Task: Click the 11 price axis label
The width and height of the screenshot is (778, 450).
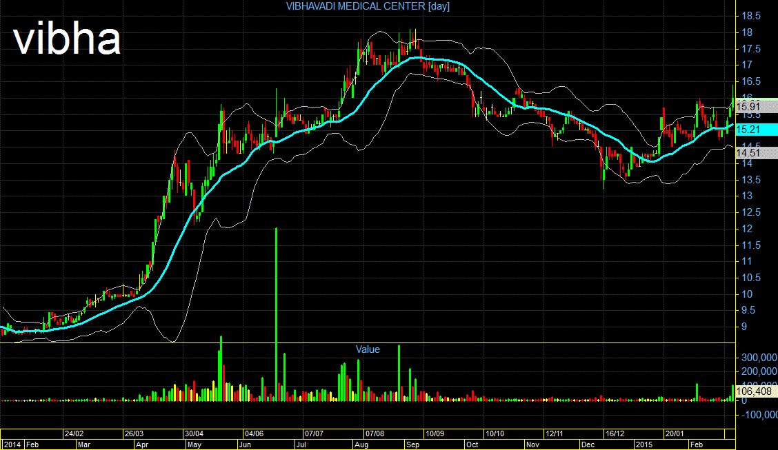Action: (x=747, y=261)
